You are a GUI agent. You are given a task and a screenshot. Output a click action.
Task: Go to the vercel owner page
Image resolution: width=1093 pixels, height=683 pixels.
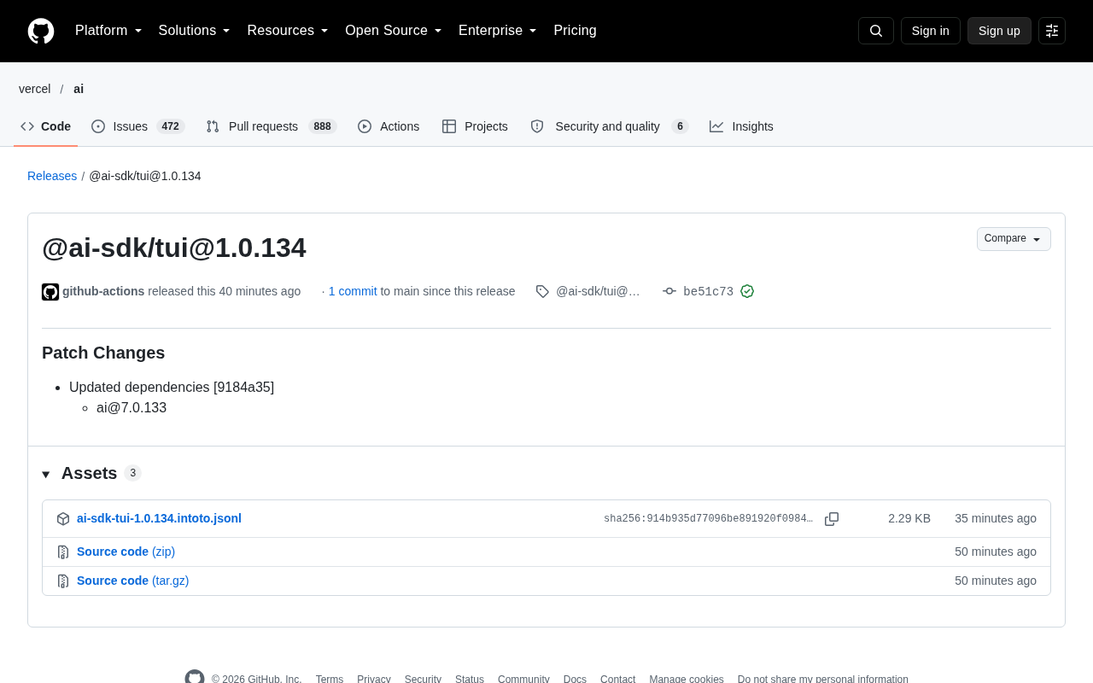click(35, 89)
